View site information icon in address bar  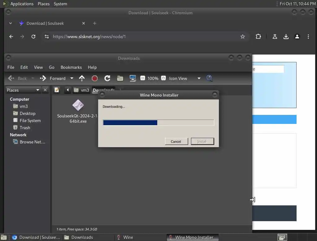[47, 37]
